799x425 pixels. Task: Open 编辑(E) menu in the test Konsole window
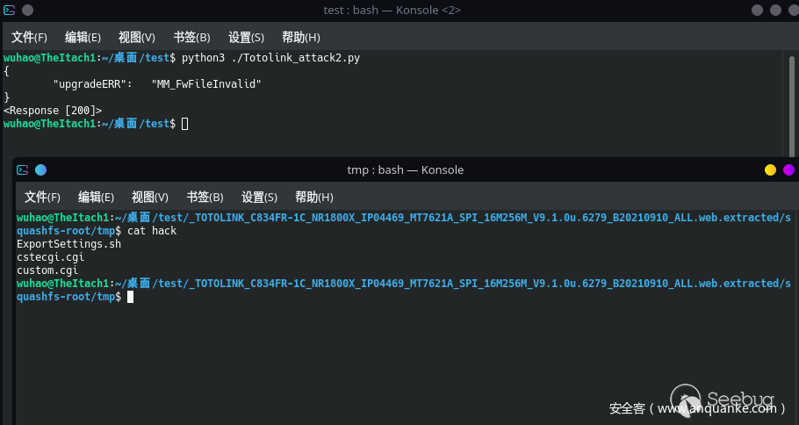point(83,38)
